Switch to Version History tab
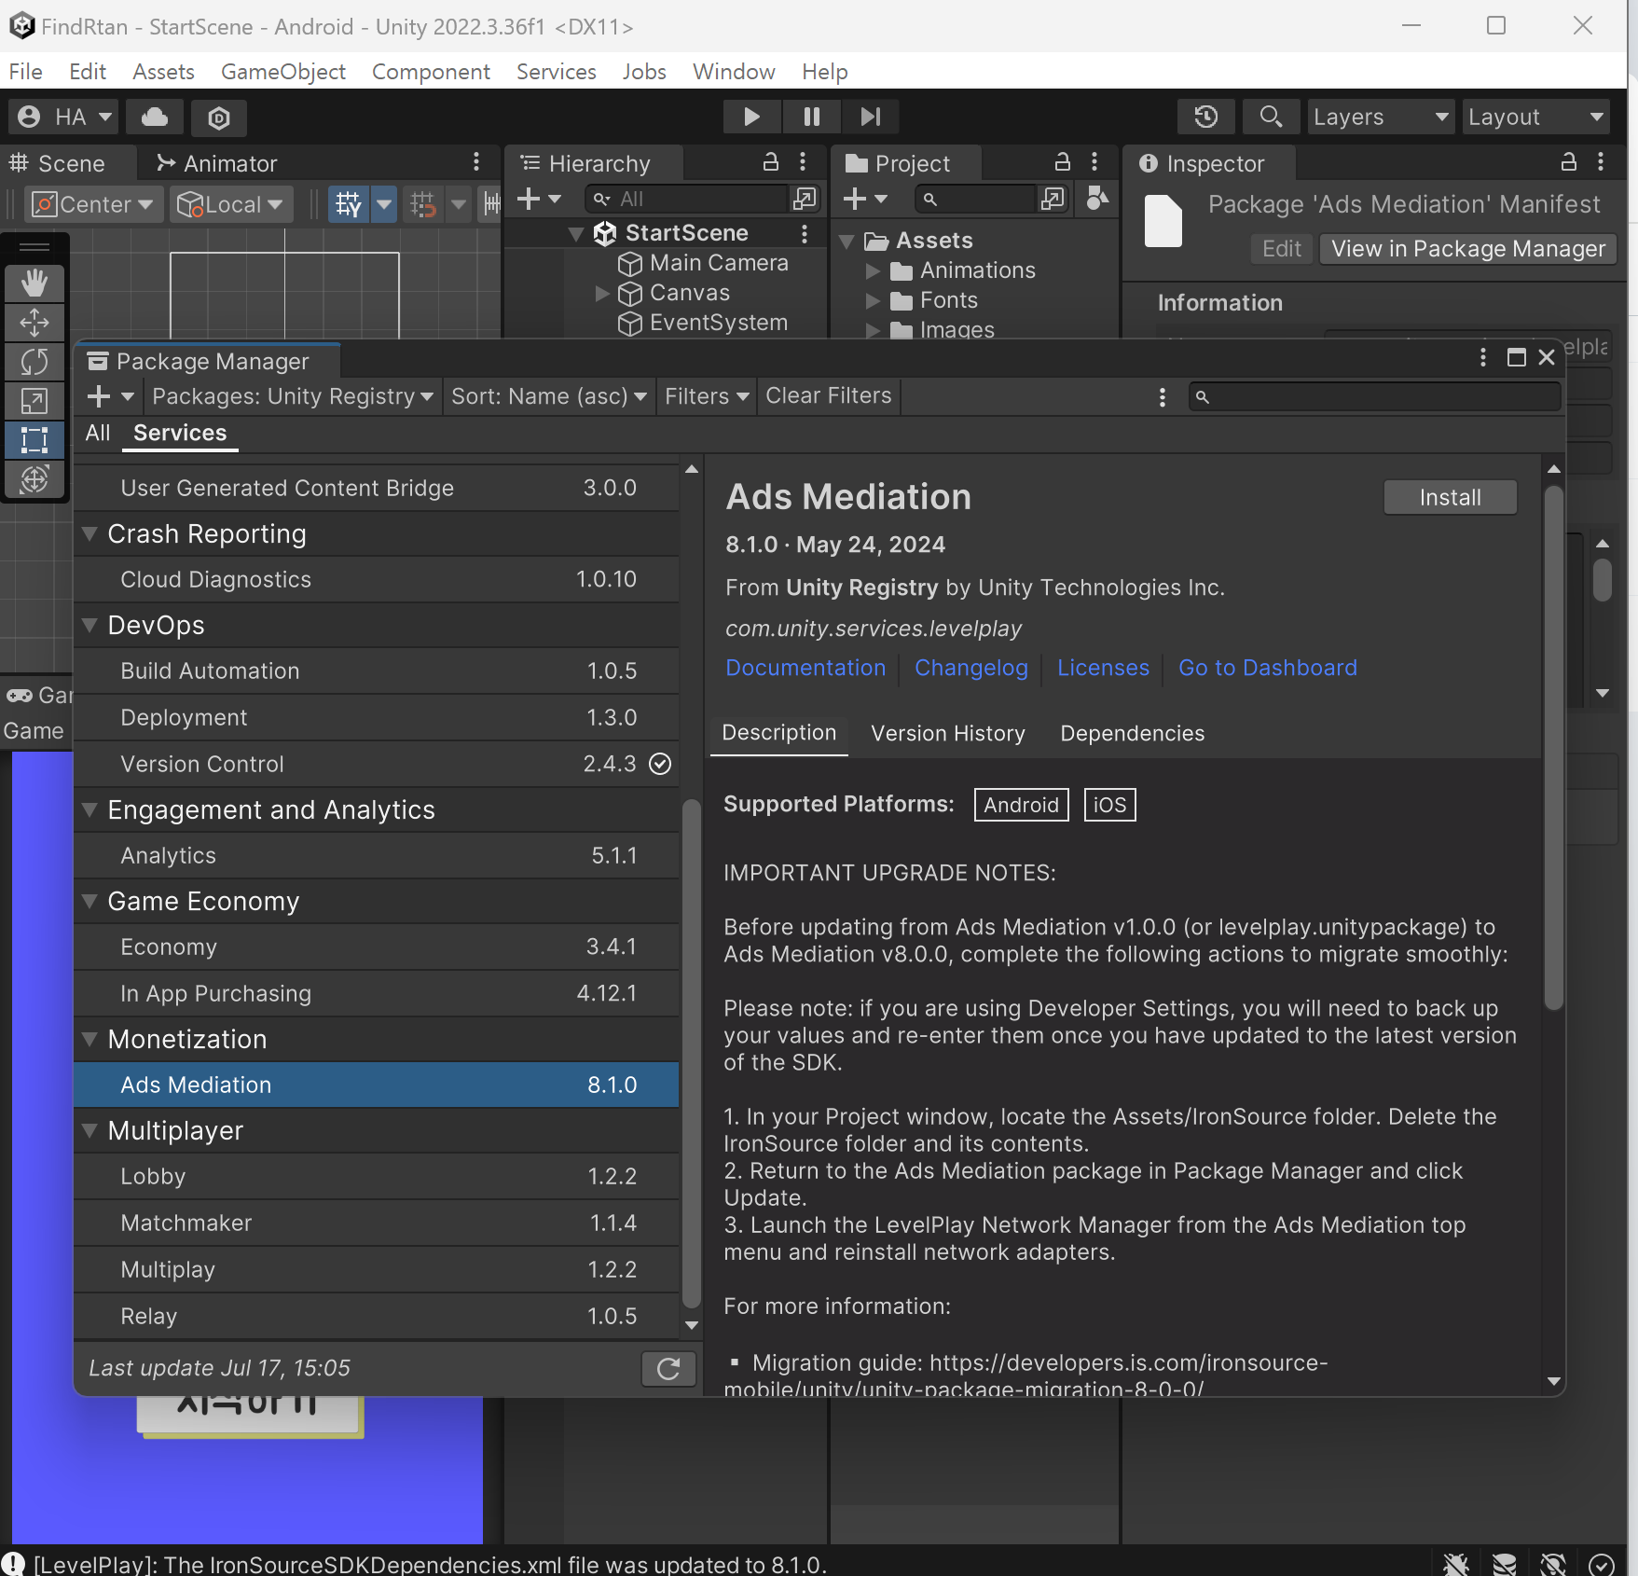This screenshot has height=1576, width=1638. click(948, 734)
